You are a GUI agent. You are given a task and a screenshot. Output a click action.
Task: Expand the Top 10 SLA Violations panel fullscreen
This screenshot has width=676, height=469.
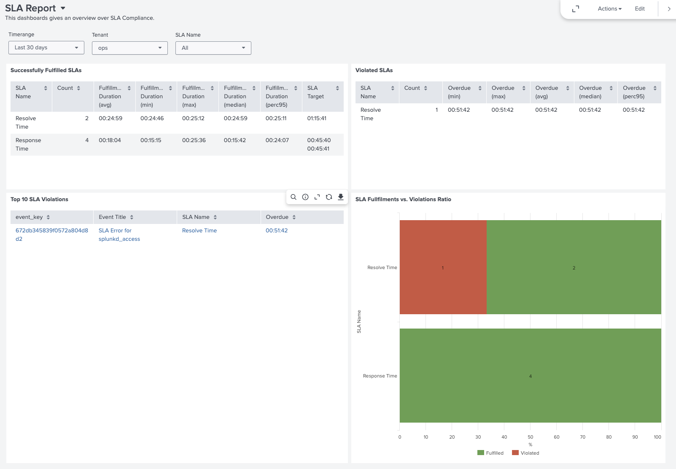click(317, 197)
